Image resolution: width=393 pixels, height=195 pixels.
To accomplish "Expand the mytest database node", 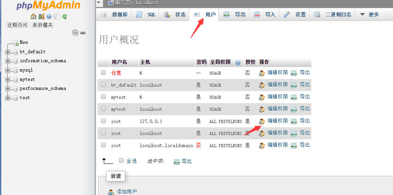I will pos(8,80).
